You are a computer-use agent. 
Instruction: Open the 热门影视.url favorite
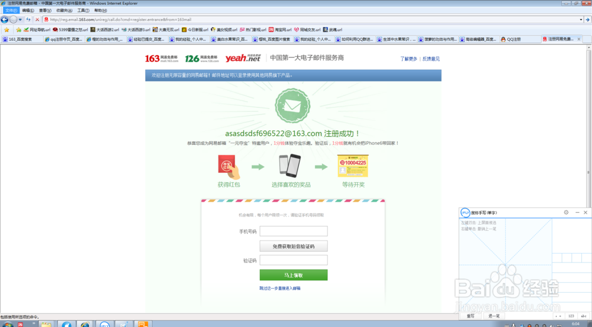click(253, 30)
